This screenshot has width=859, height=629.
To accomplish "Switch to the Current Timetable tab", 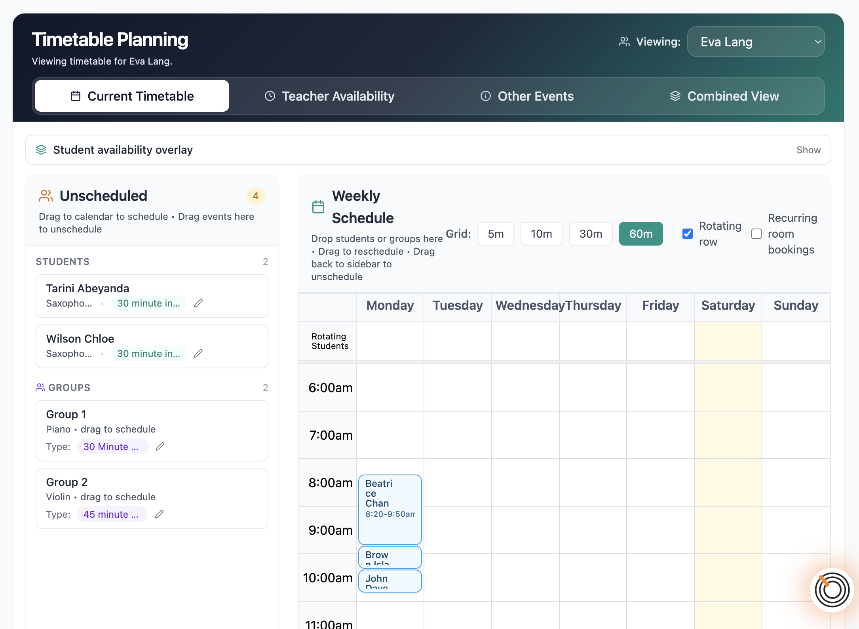I will coord(132,96).
